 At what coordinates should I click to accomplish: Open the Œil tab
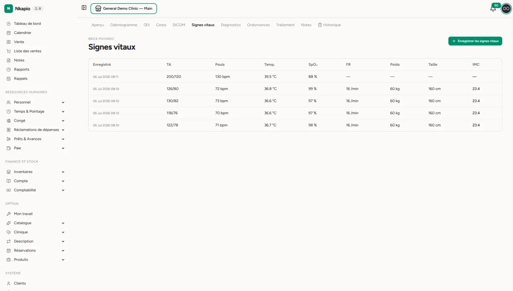[146, 25]
